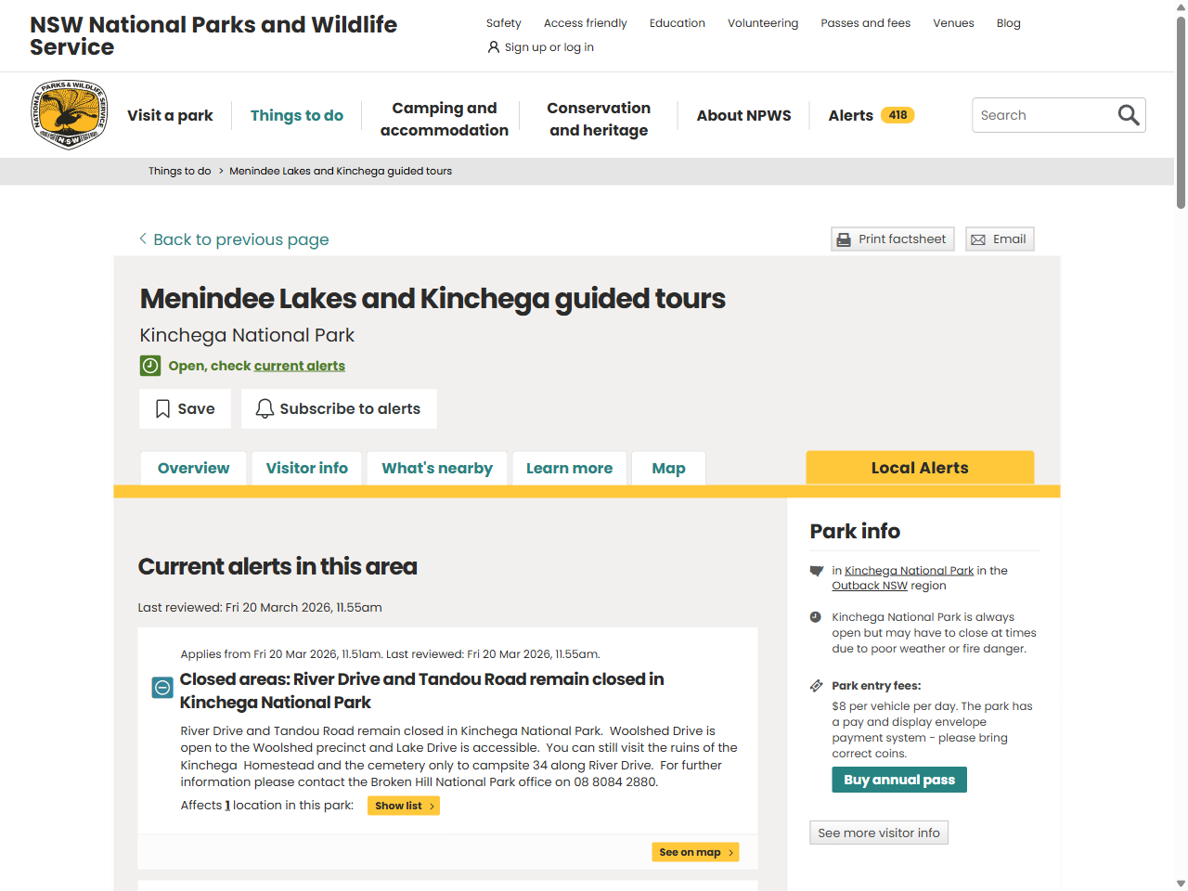1188x891 pixels.
Task: Click the email envelope icon
Action: 978,239
